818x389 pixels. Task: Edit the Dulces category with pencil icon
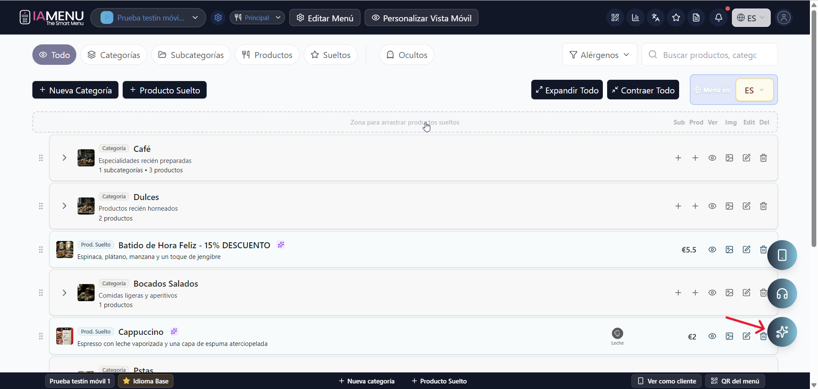tap(746, 206)
